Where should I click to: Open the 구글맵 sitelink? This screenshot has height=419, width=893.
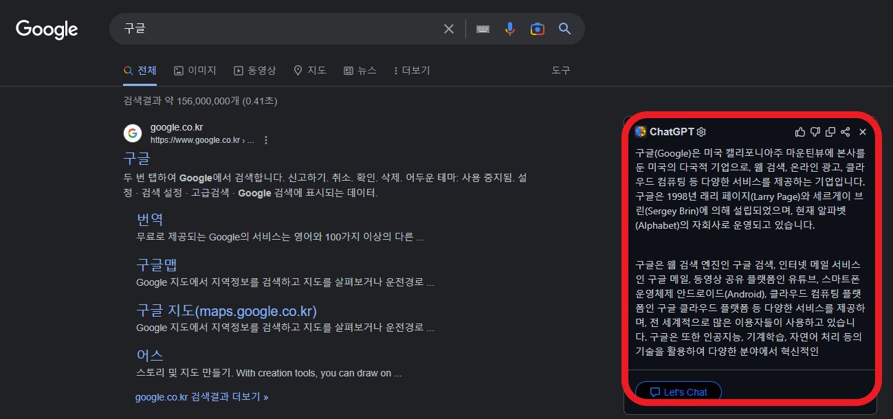click(157, 264)
